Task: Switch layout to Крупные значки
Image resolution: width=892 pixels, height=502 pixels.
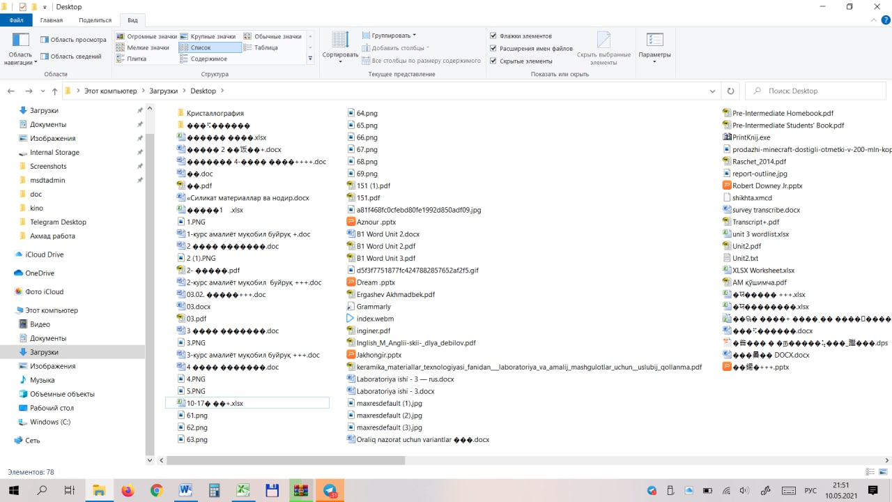Action: pyautogui.click(x=208, y=36)
